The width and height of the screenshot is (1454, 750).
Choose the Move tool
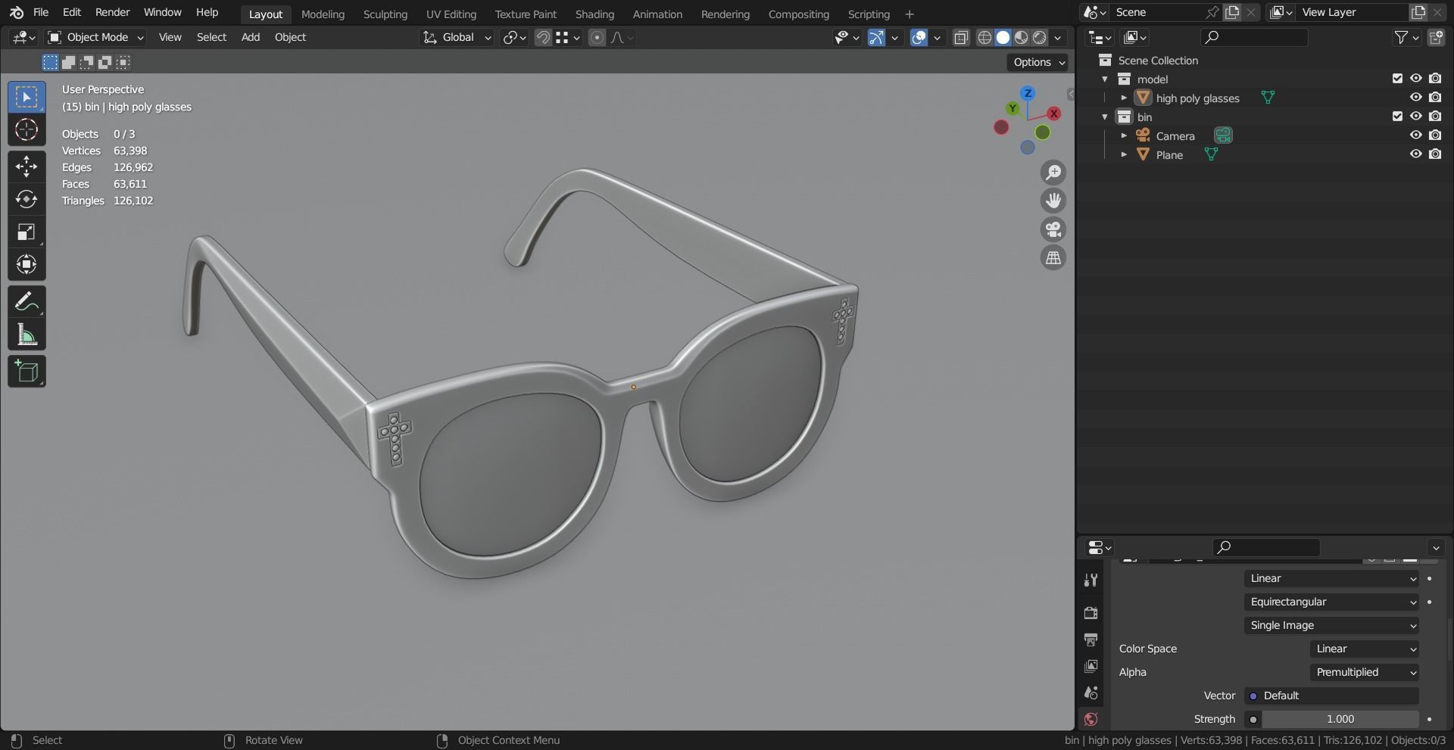27,166
